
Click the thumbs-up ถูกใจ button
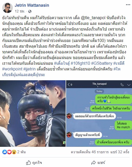point(34,163)
